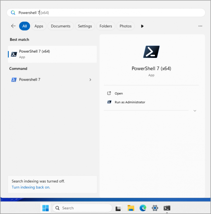Switch to the Apps filter tab

tap(39, 26)
